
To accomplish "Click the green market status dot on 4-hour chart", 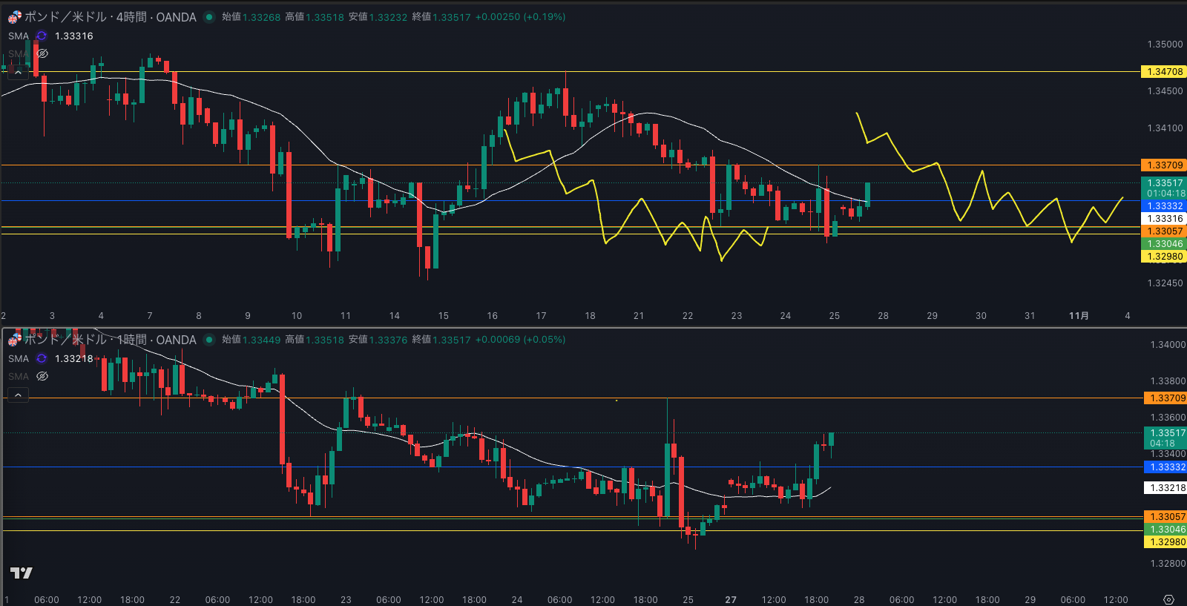I will click(209, 17).
